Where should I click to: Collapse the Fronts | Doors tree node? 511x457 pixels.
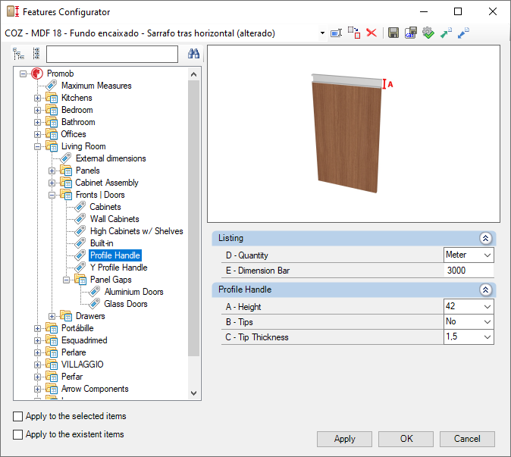(52, 195)
